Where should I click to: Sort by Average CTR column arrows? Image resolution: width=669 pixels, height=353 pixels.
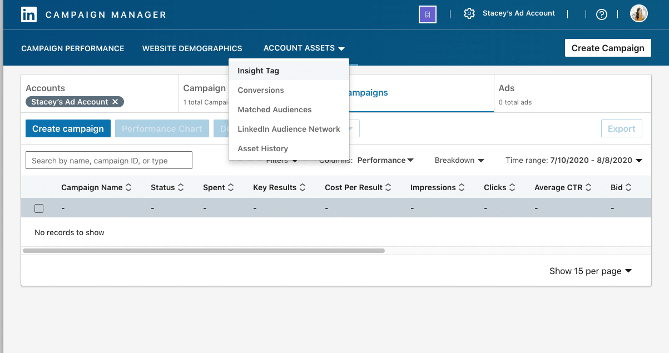click(x=588, y=188)
